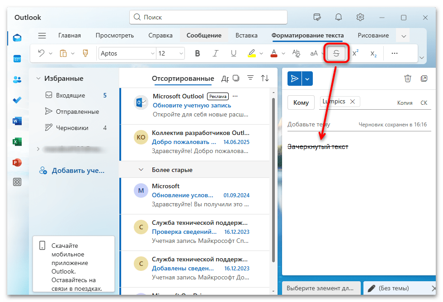Expand the blurred account folder tree

[x=38, y=149]
